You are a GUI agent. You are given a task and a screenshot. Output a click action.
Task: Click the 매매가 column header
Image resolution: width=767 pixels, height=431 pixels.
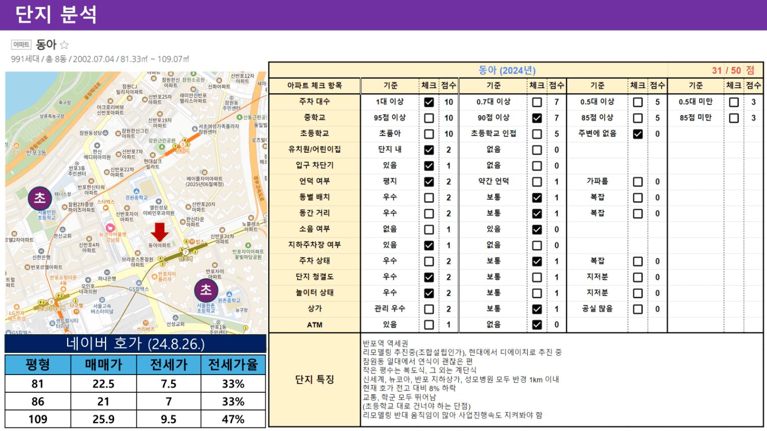103,364
